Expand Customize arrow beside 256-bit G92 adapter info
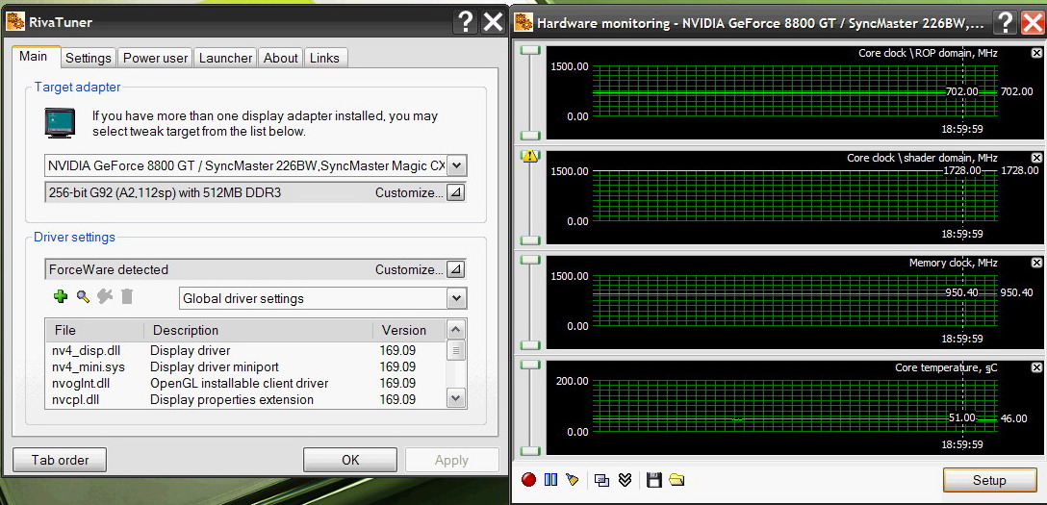 455,192
